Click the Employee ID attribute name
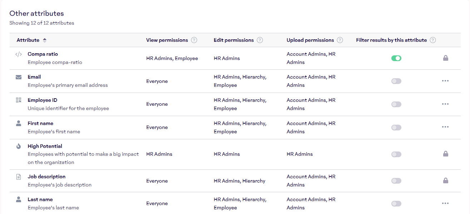470x214 pixels. coord(42,100)
